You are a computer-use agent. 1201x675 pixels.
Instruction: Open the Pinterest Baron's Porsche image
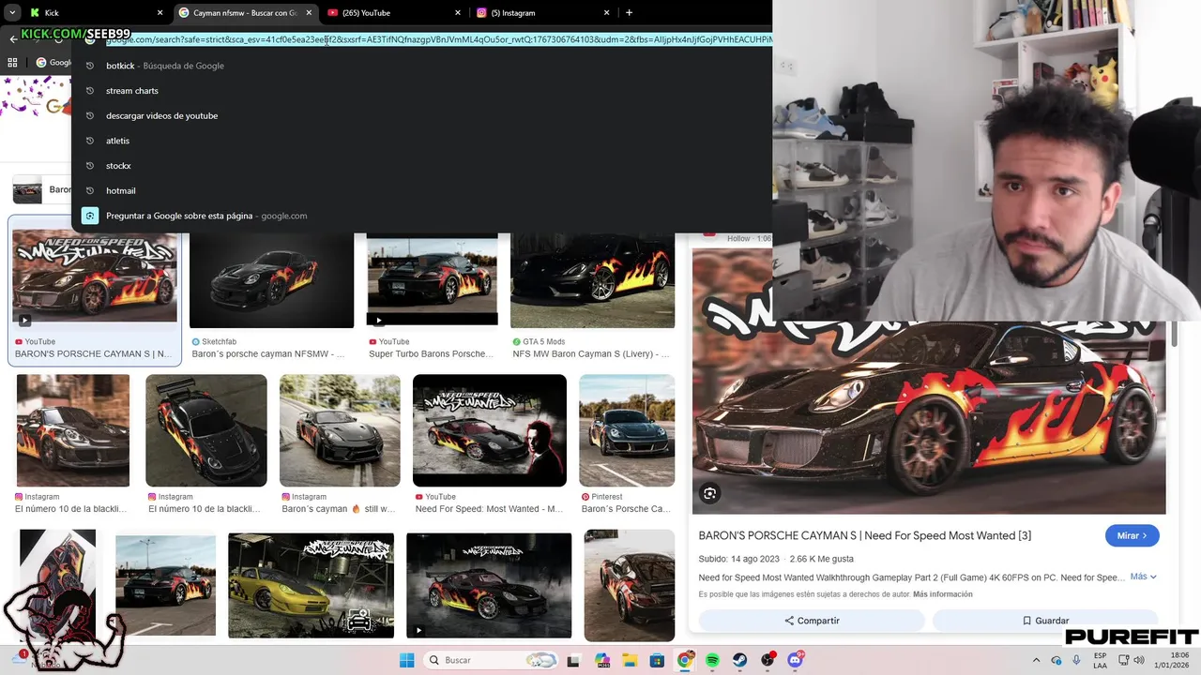pos(627,430)
